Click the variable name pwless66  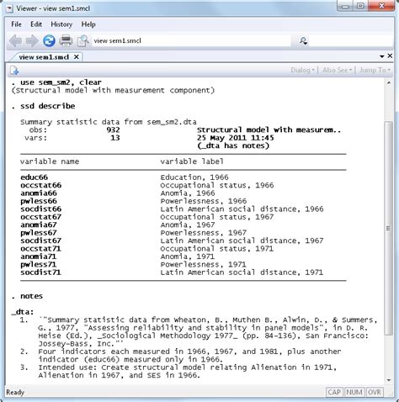[39, 201]
